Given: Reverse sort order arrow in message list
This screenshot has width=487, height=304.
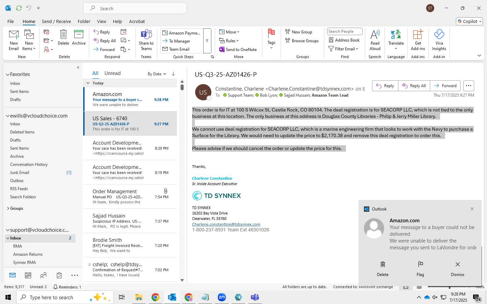Looking at the screenshot, I should pos(173,74).
